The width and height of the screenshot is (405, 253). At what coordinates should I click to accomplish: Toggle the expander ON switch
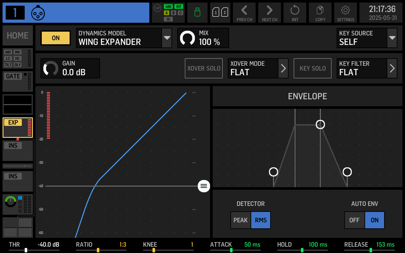coord(55,38)
